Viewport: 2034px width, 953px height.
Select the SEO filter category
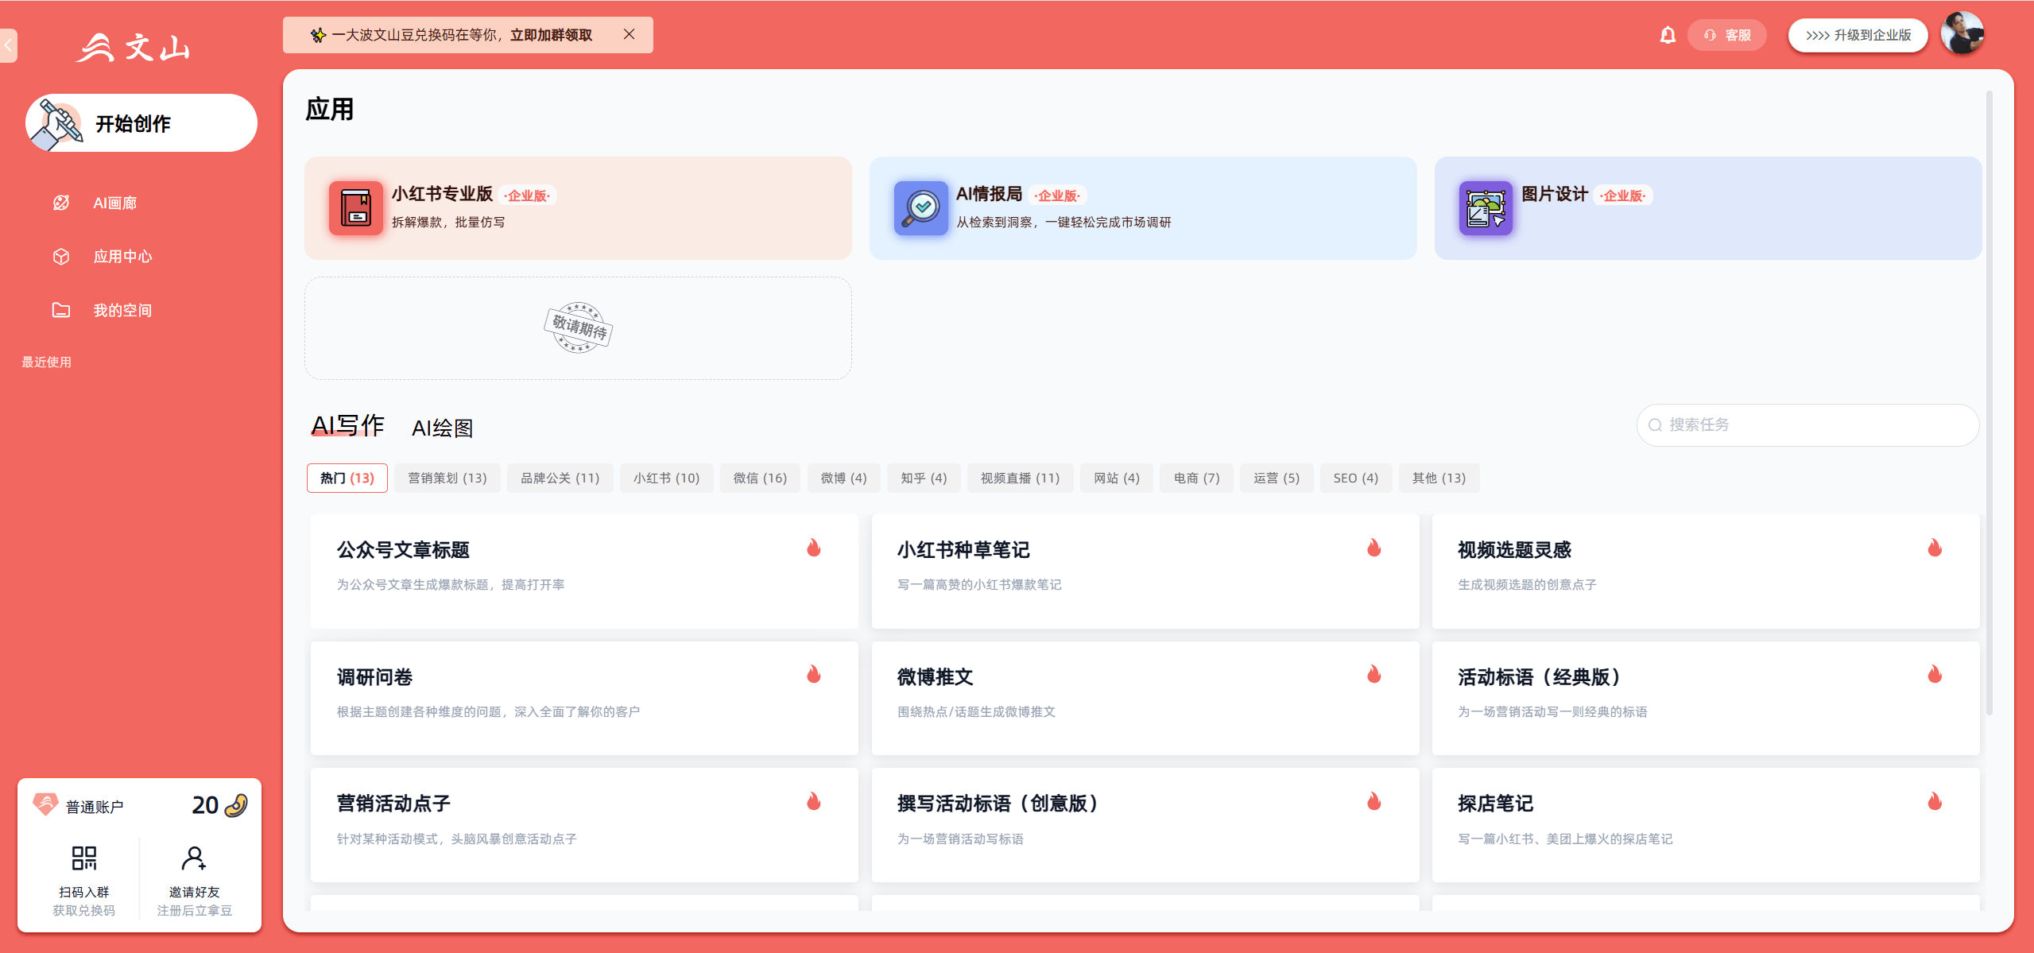pos(1354,477)
